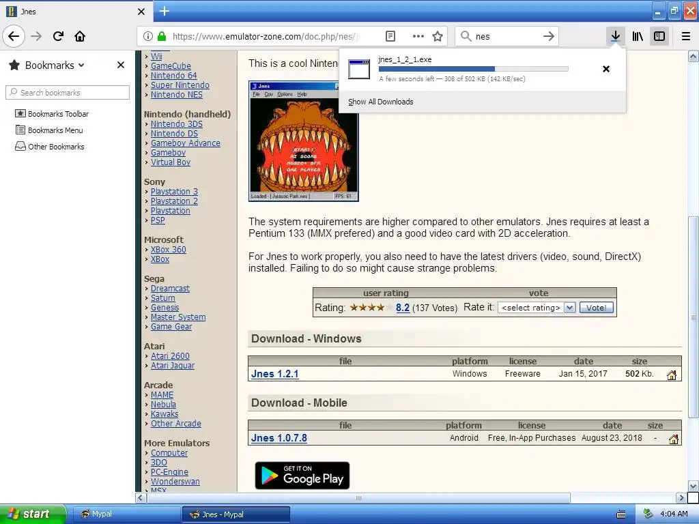
Task: Toggle the sidebars button
Action: tap(659, 36)
